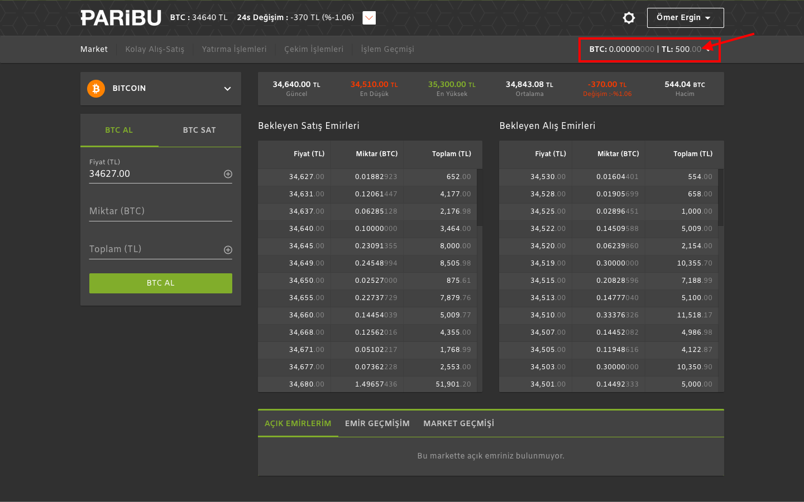The height and width of the screenshot is (502, 804).
Task: Click the orange Bitcoin coin icon
Action: pos(95,88)
